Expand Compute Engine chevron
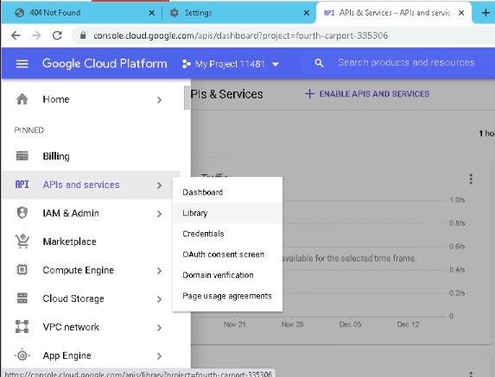Image resolution: width=495 pixels, height=377 pixels. tap(160, 271)
